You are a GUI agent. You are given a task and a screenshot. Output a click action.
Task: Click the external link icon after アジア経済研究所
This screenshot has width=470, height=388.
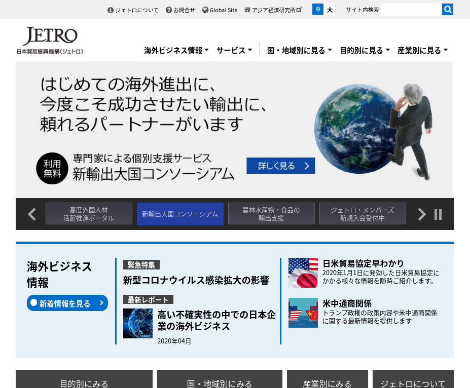click(299, 10)
